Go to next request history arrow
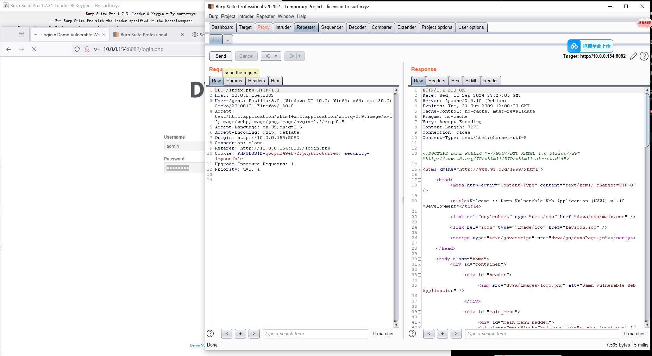 (291, 56)
